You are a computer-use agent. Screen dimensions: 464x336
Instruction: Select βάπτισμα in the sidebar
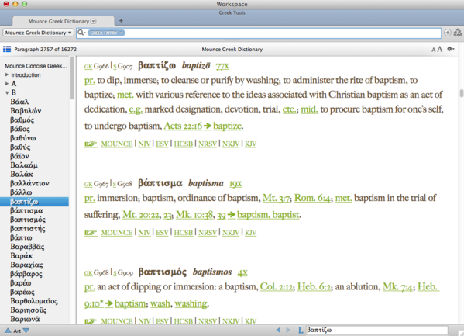point(26,210)
